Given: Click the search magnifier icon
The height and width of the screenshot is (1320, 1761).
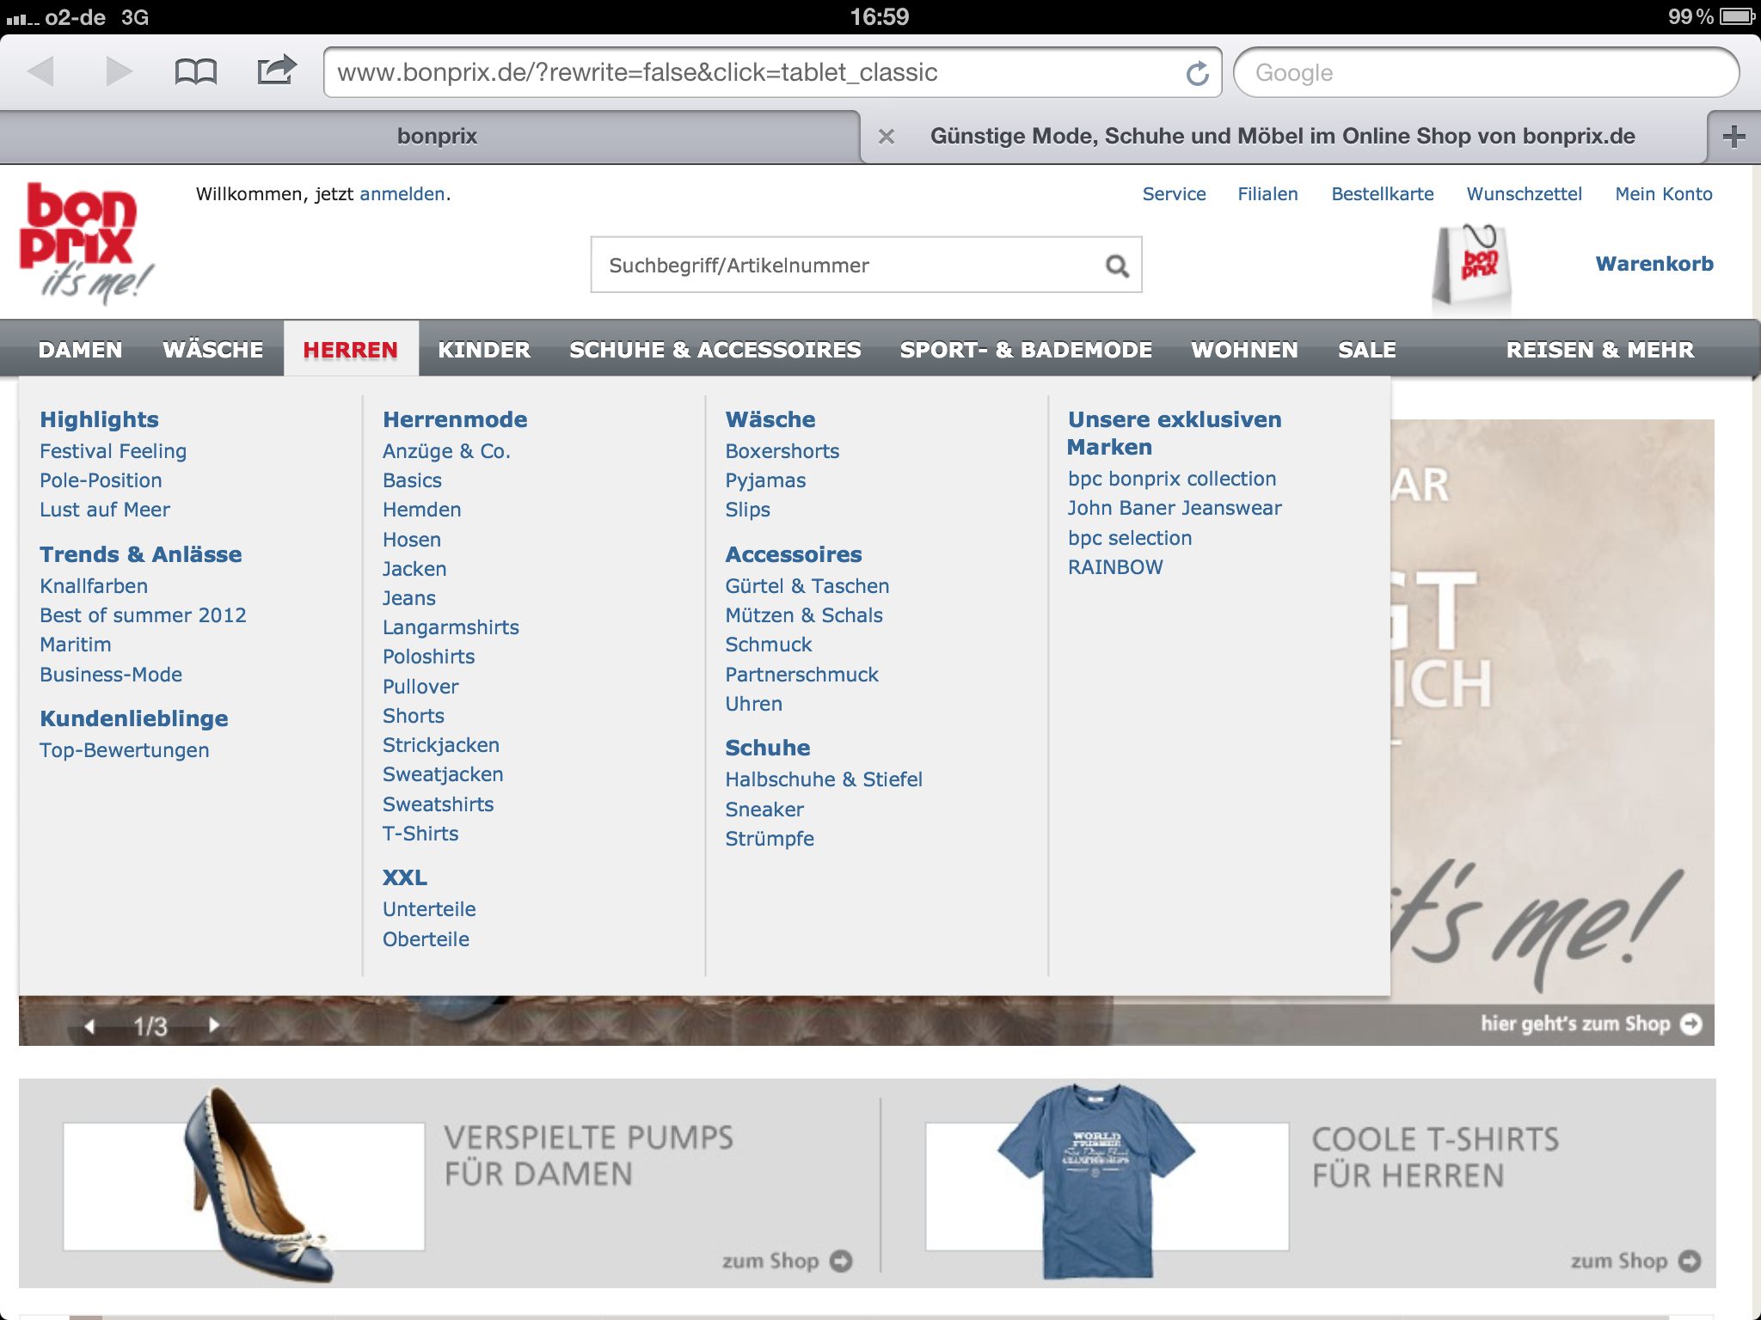Looking at the screenshot, I should click(x=1117, y=266).
